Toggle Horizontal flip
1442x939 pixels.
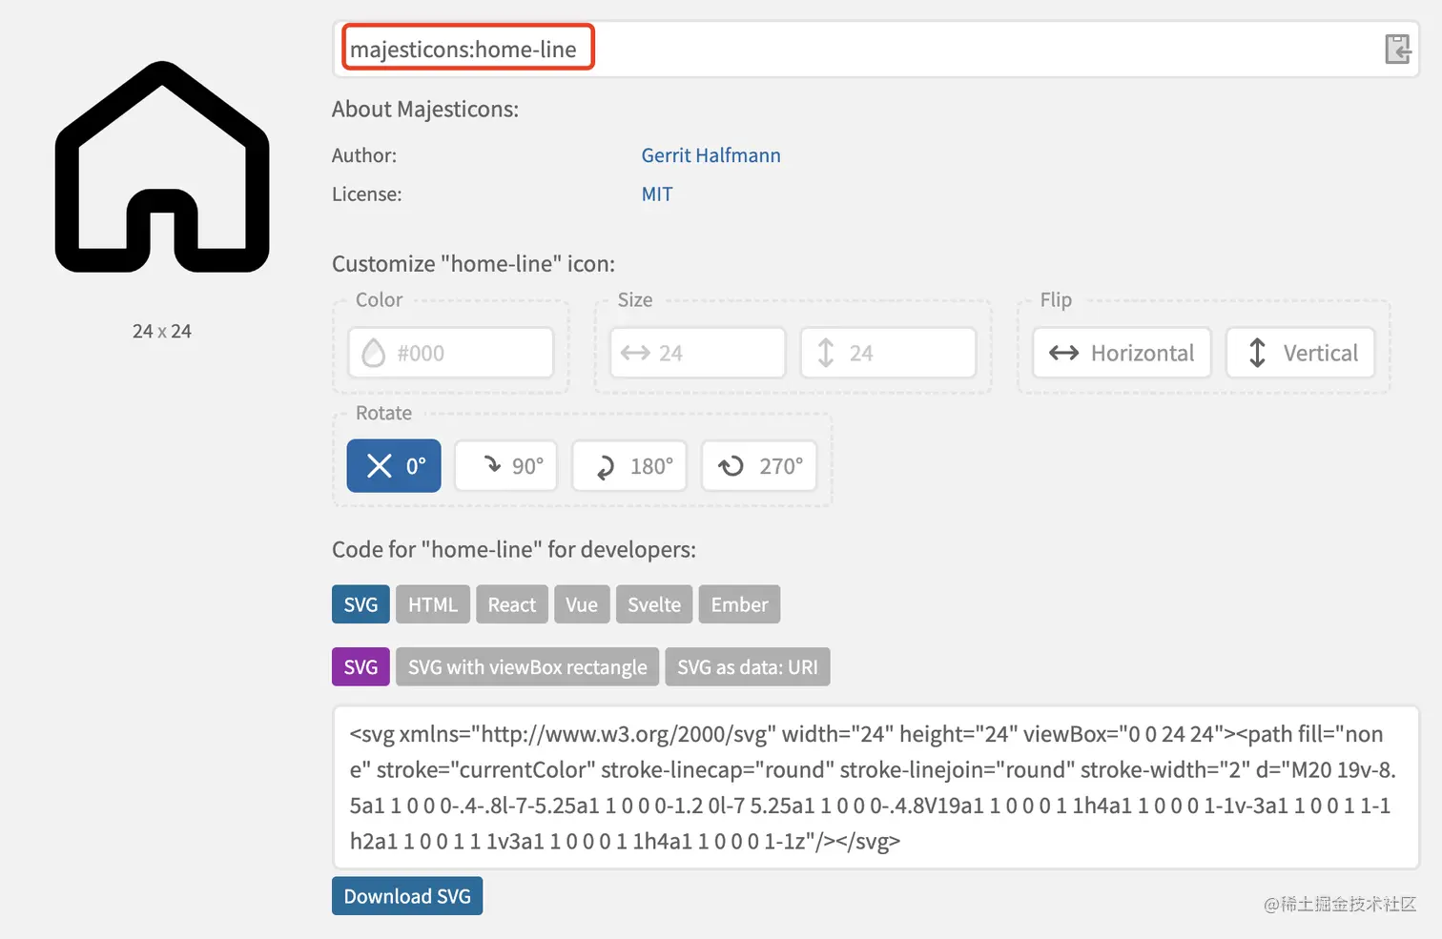[1122, 353]
